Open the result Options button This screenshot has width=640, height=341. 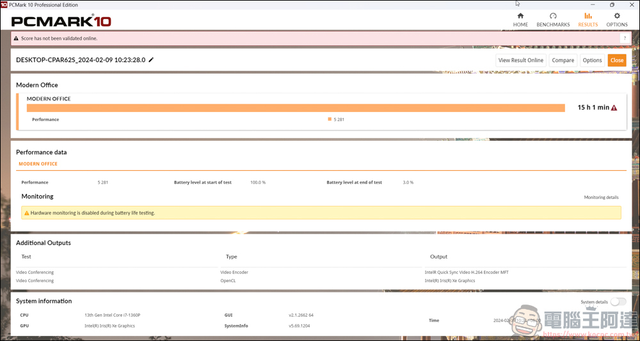coord(592,60)
